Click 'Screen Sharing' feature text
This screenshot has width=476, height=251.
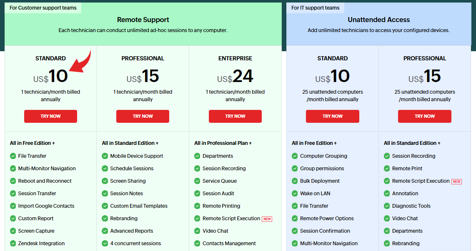128,181
